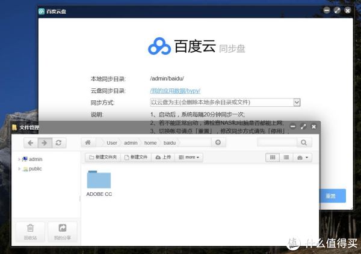Close the file manager window

coord(313,127)
